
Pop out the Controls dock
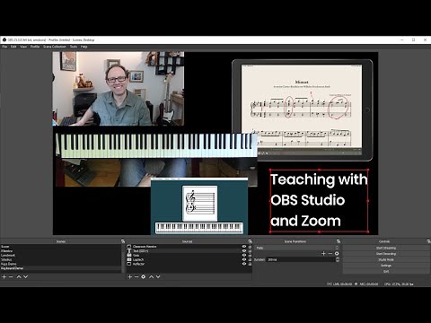[x=428, y=241]
